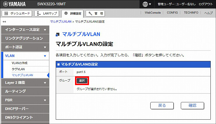Click マルチプルVLAN breadcrumb link
216x124 pixels.
(61, 22)
